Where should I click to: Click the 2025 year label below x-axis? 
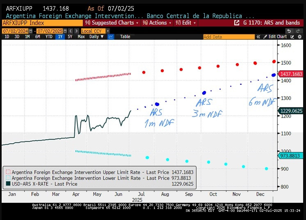click(137, 200)
